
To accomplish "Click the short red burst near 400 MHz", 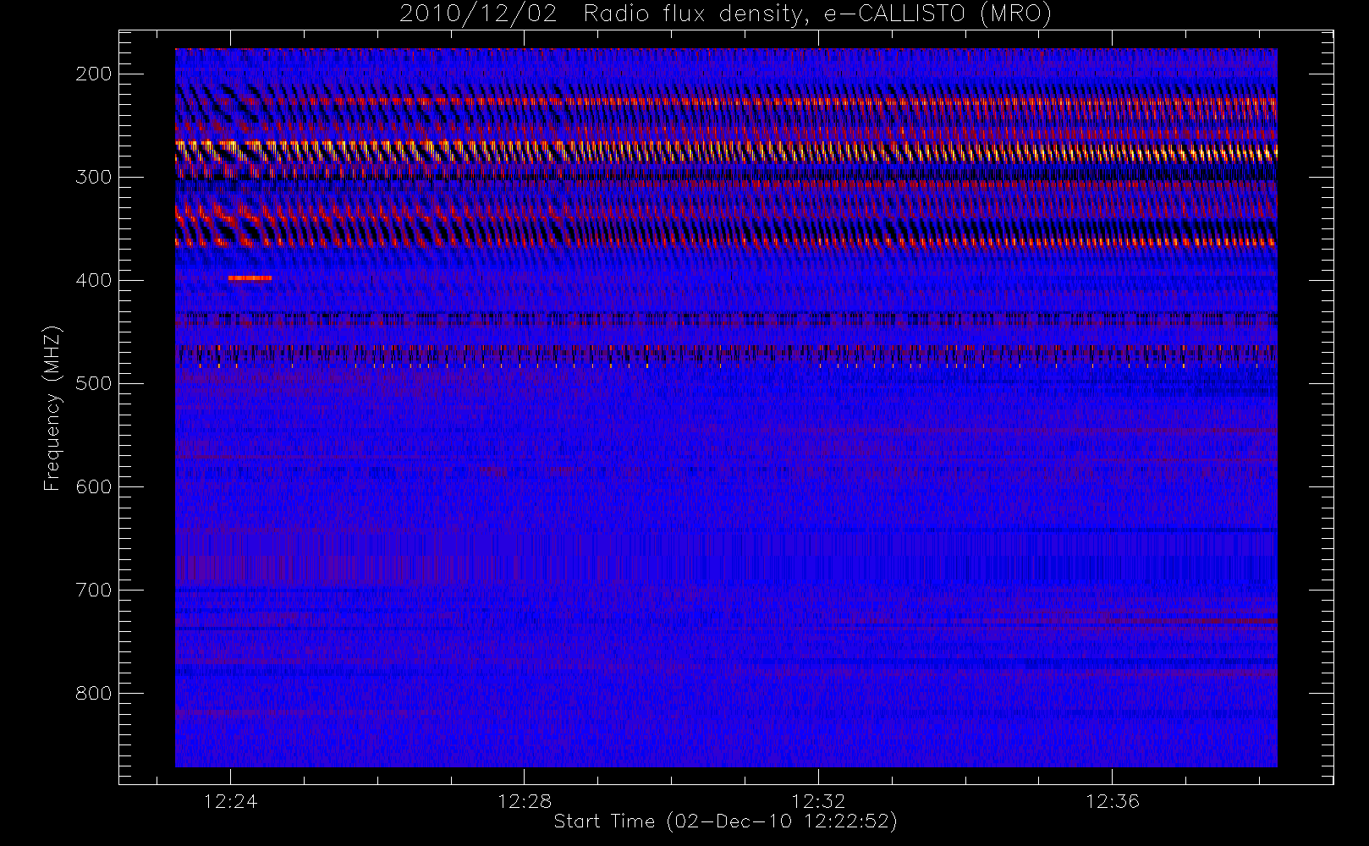I will (250, 277).
